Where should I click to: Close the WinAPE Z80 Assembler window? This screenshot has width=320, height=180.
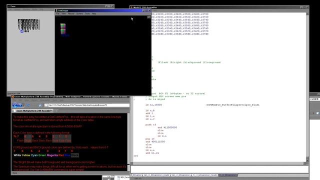pos(307,7)
